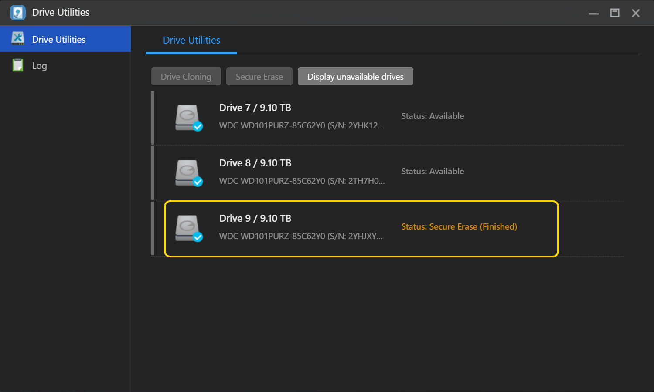Click the Drive 8 disk icon
This screenshot has width=654, height=392.
188,172
